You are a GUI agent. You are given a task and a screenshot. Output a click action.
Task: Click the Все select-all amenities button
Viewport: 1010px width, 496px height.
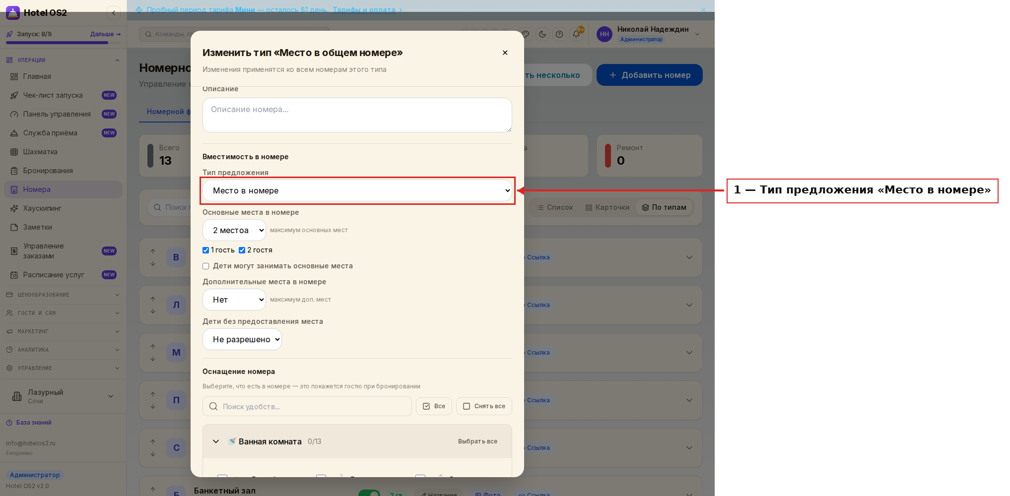click(434, 406)
